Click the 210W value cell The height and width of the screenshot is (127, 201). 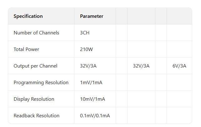pos(87,49)
